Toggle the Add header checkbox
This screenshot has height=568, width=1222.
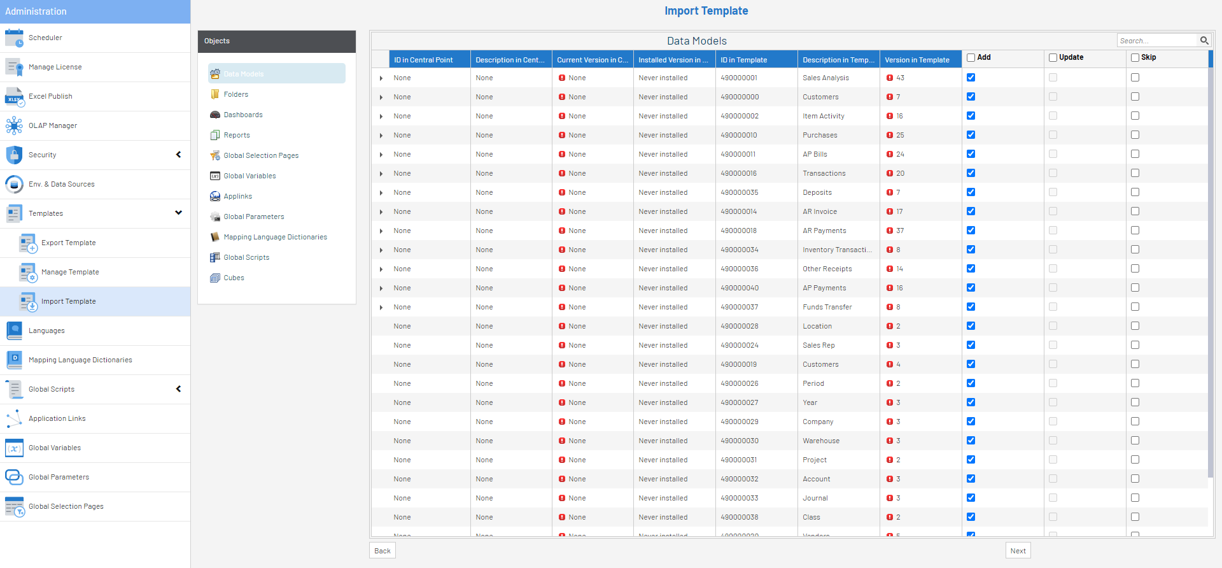[971, 58]
